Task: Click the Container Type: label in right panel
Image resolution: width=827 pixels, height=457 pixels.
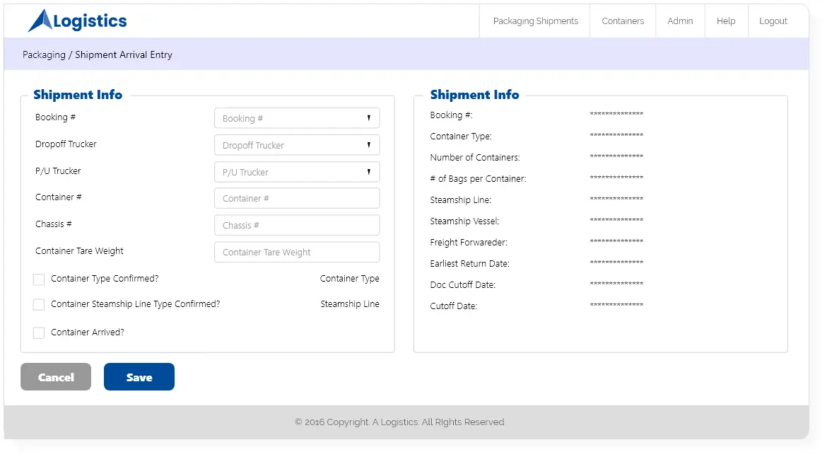Action: [461, 136]
